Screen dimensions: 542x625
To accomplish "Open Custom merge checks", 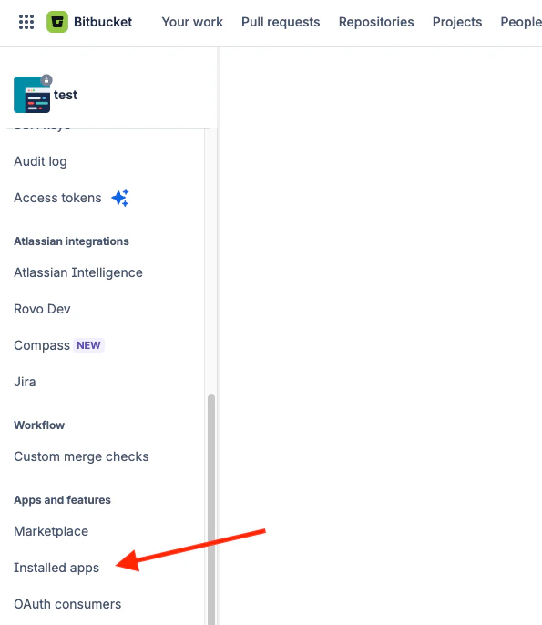I will coord(81,456).
